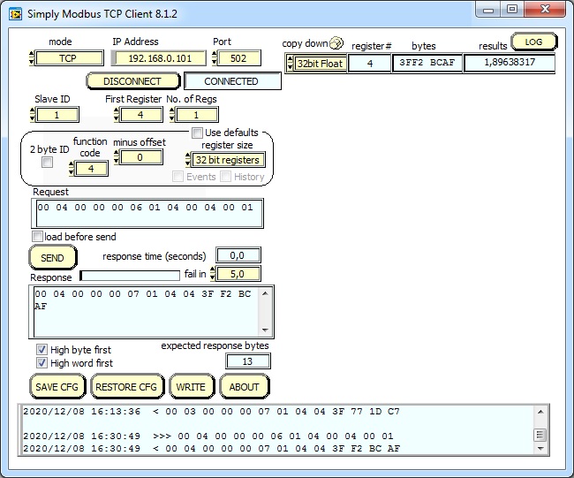
Task: Click Response box scroll down arrow
Action: click(266, 330)
